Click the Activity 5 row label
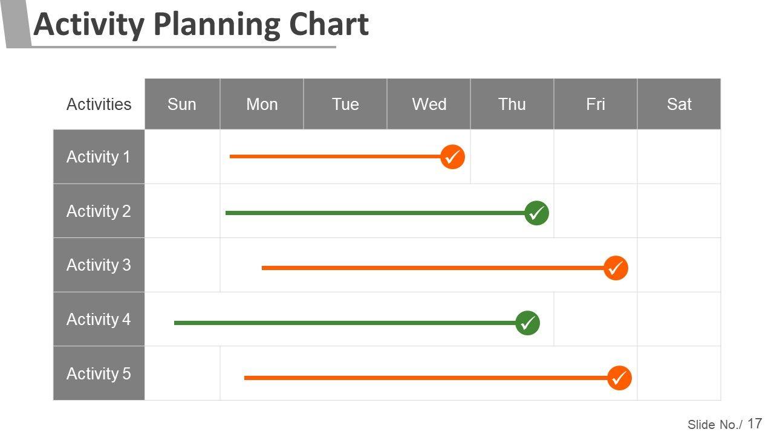The width and height of the screenshot is (774, 435). click(x=99, y=373)
